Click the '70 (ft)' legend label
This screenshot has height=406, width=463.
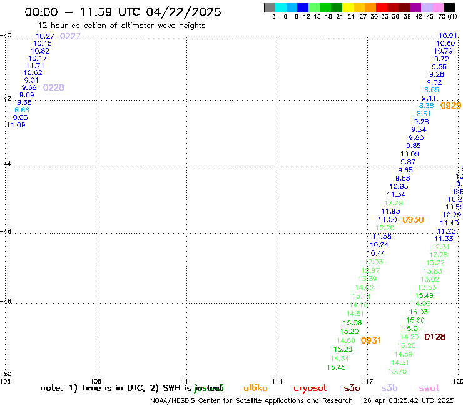pos(447,16)
